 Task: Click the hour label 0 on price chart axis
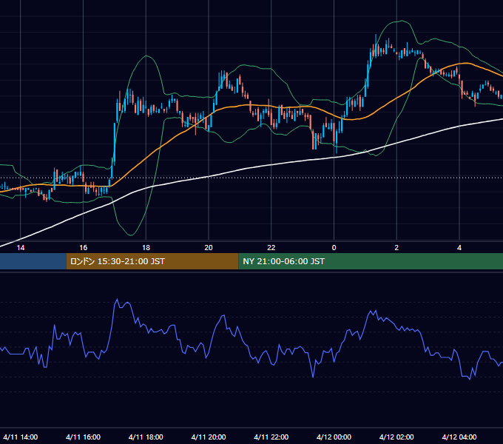(x=334, y=248)
